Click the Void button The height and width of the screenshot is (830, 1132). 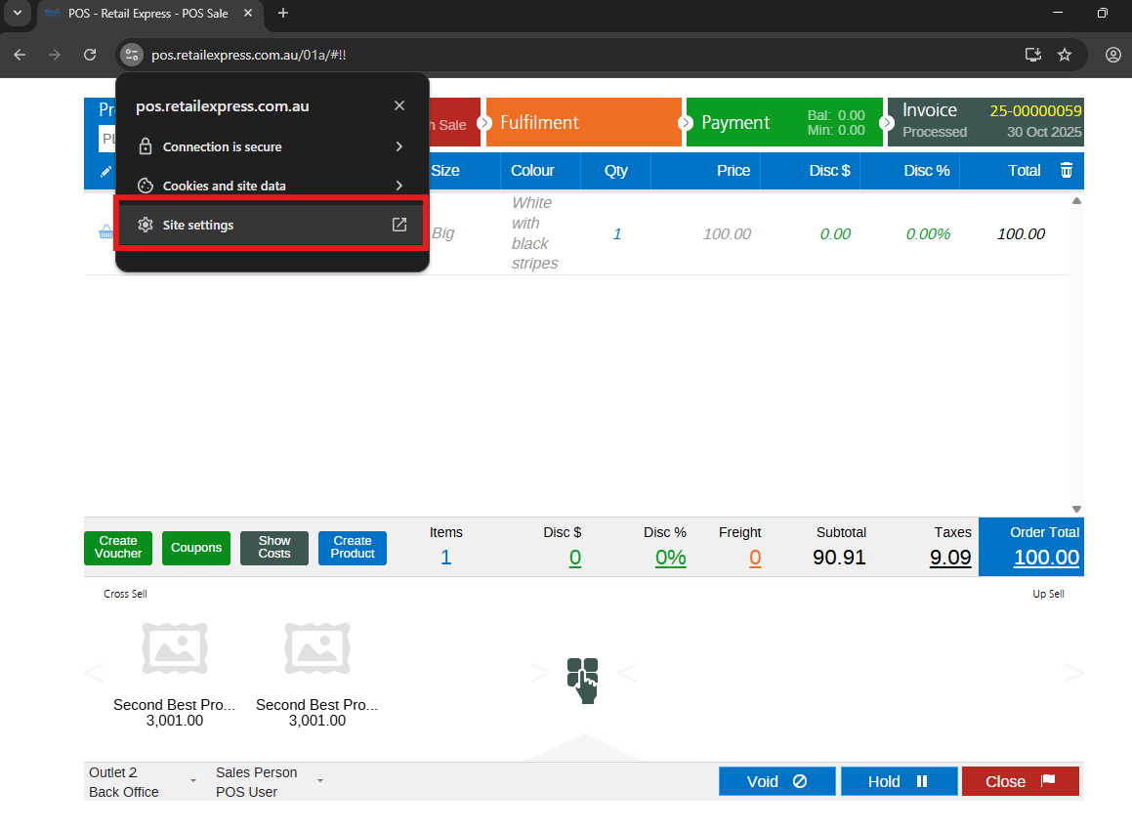coord(776,781)
